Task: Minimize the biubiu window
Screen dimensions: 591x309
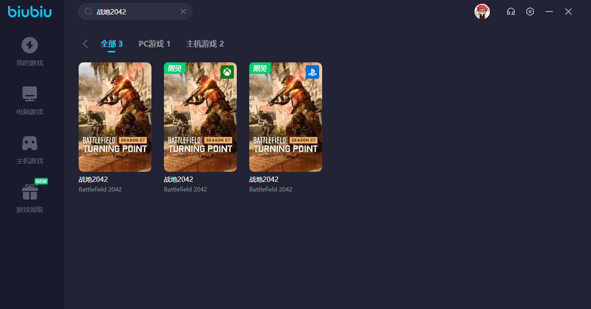Action: click(549, 12)
